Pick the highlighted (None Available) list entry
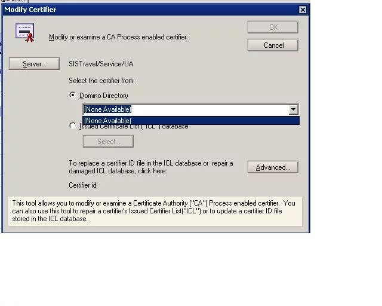The image size is (382, 306). tap(190, 121)
